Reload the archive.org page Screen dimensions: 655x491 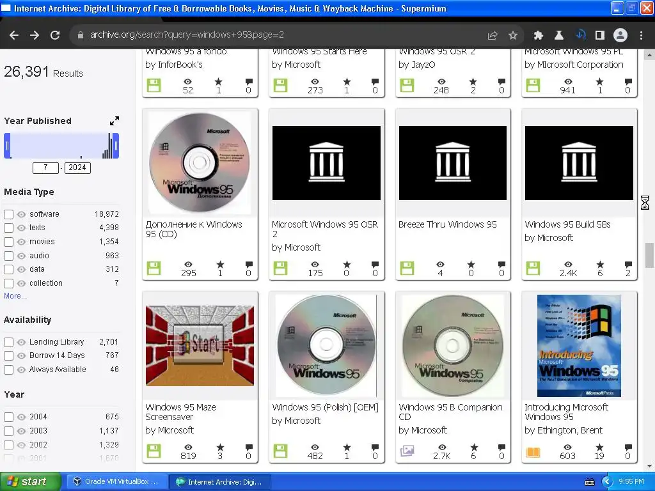(55, 35)
